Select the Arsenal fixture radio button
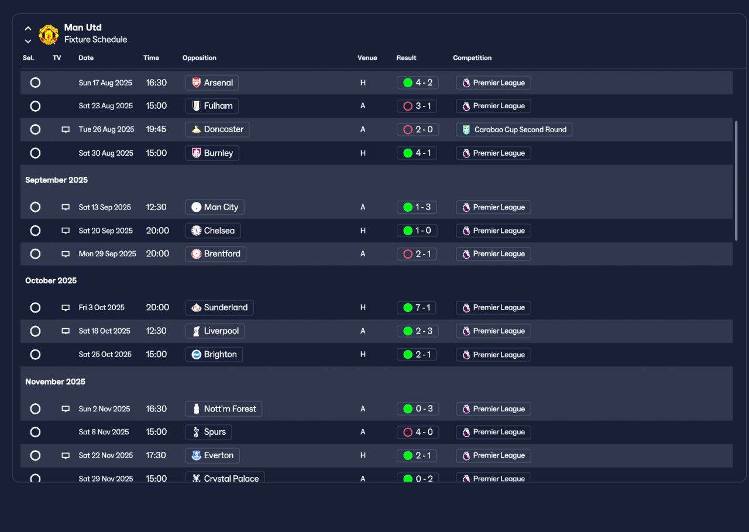The height and width of the screenshot is (532, 749). click(35, 83)
